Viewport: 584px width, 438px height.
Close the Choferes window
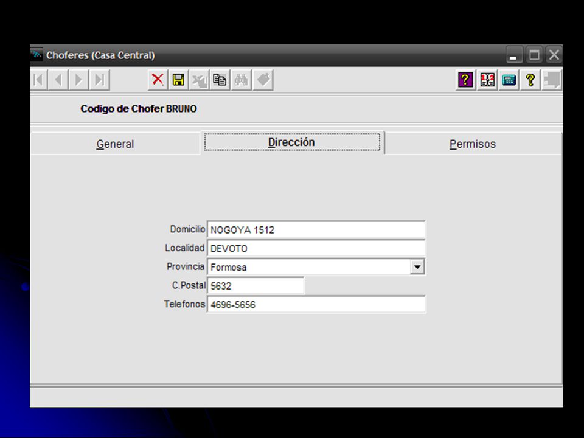[554, 55]
